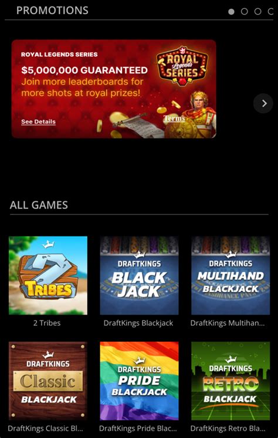The width and height of the screenshot is (278, 438).
Task: Open DraftKings Multihand Blackjack tile
Action: tap(230, 275)
